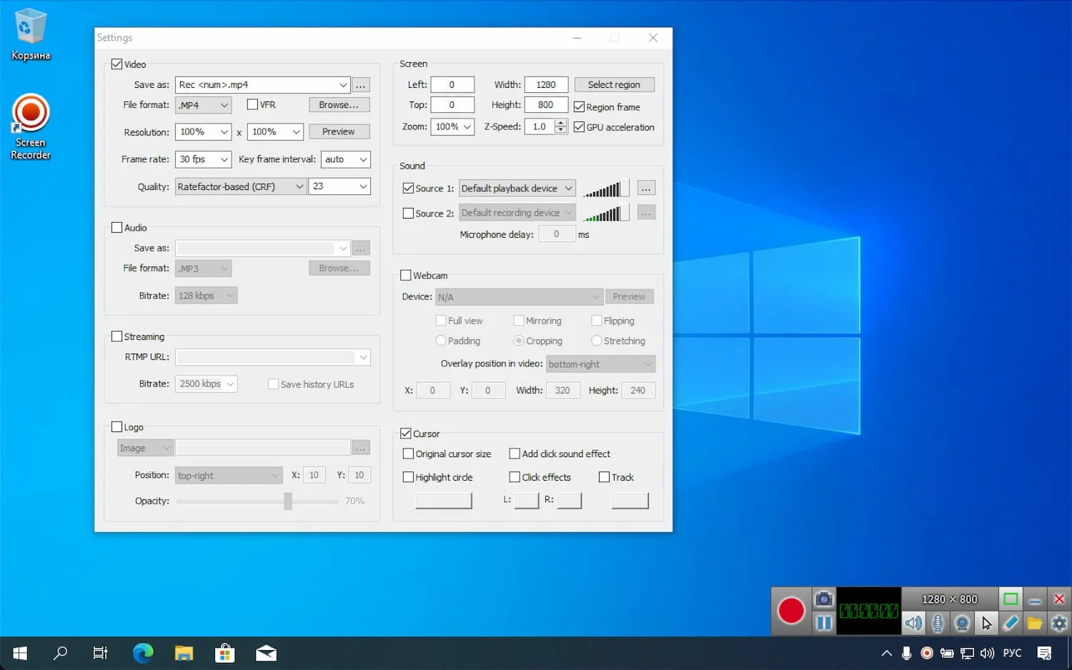Take a screenshot with the camera icon
Image resolution: width=1072 pixels, height=670 pixels.
click(823, 599)
